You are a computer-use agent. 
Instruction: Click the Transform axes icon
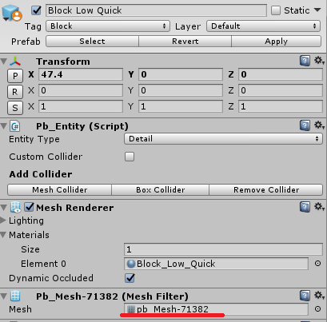pos(15,62)
